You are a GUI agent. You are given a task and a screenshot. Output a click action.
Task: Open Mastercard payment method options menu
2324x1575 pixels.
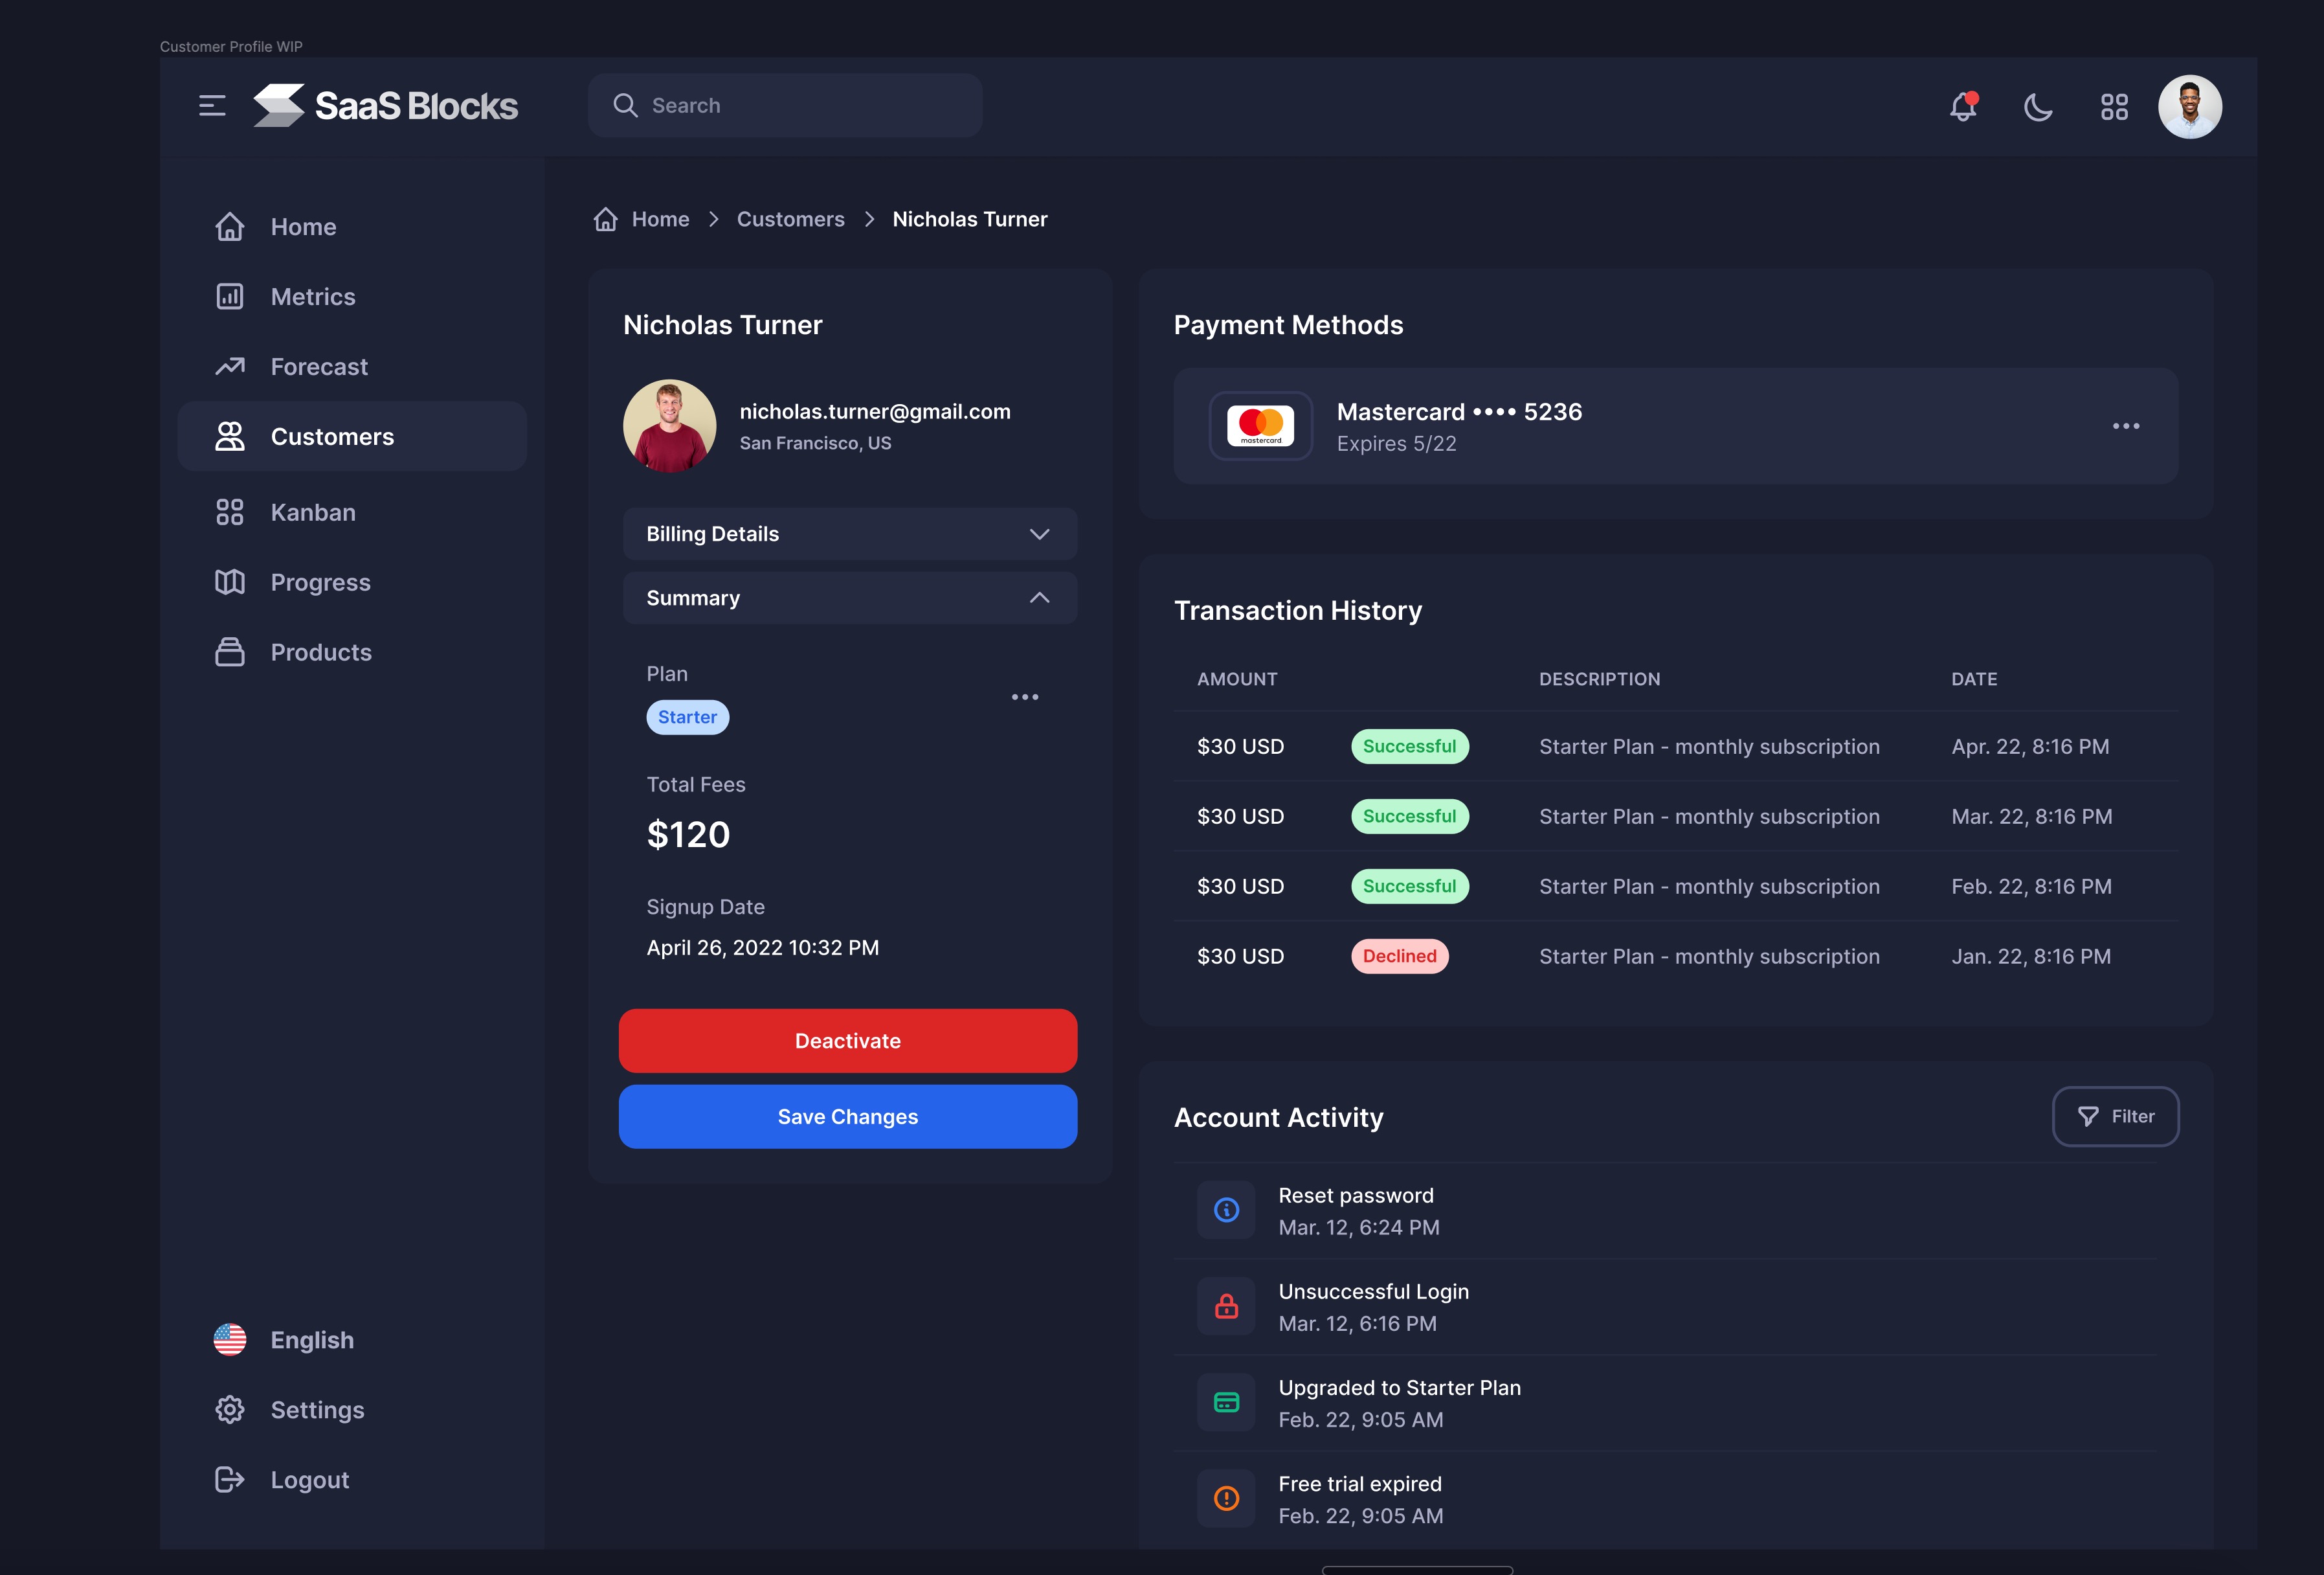(2125, 426)
